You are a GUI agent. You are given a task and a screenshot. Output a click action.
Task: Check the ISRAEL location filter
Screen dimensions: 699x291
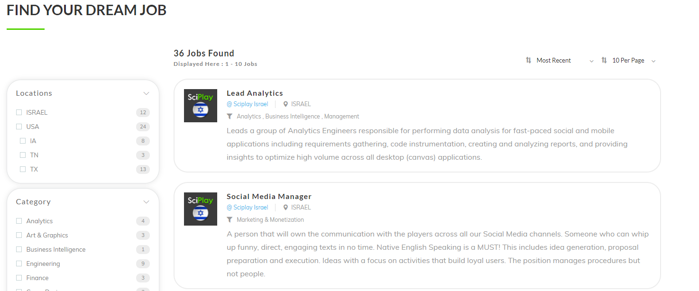point(19,112)
